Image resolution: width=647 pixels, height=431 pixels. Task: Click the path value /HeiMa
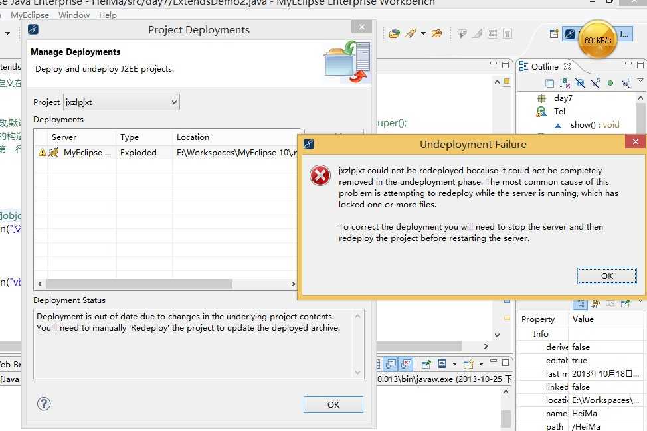coord(586,426)
